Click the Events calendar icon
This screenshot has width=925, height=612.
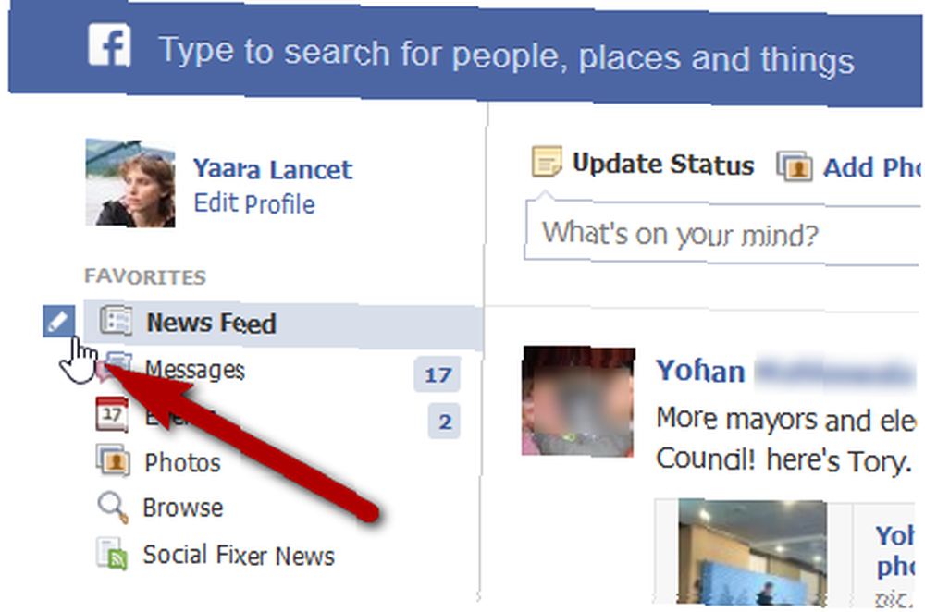(112, 414)
